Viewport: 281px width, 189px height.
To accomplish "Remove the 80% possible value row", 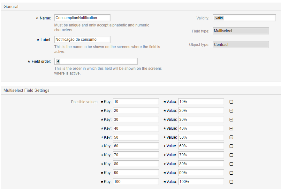I will (231, 164).
